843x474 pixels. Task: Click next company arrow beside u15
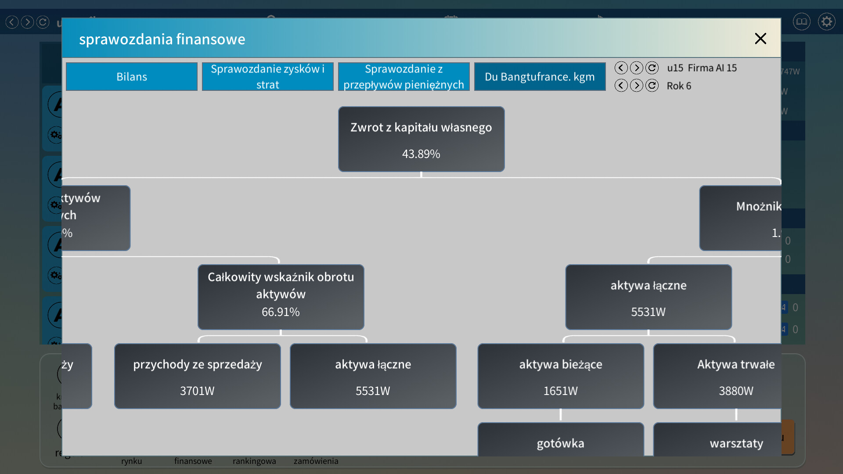pos(636,68)
